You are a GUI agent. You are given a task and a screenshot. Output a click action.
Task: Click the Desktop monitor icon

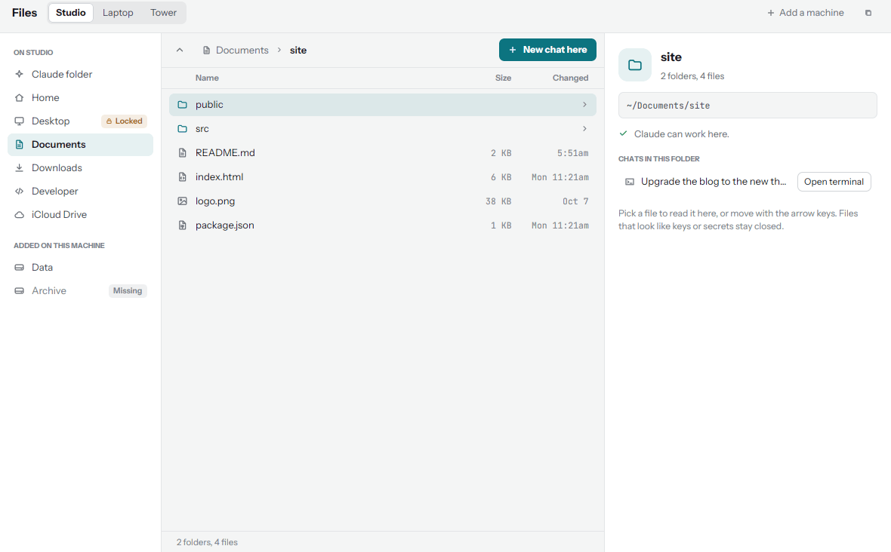coord(20,121)
